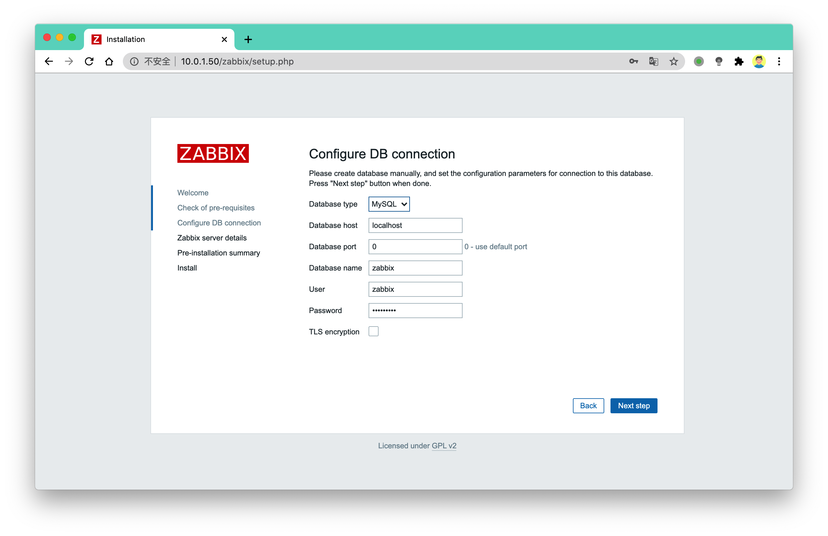Select the Installation browser tab
Image resolution: width=828 pixels, height=536 pixels.
coord(159,39)
